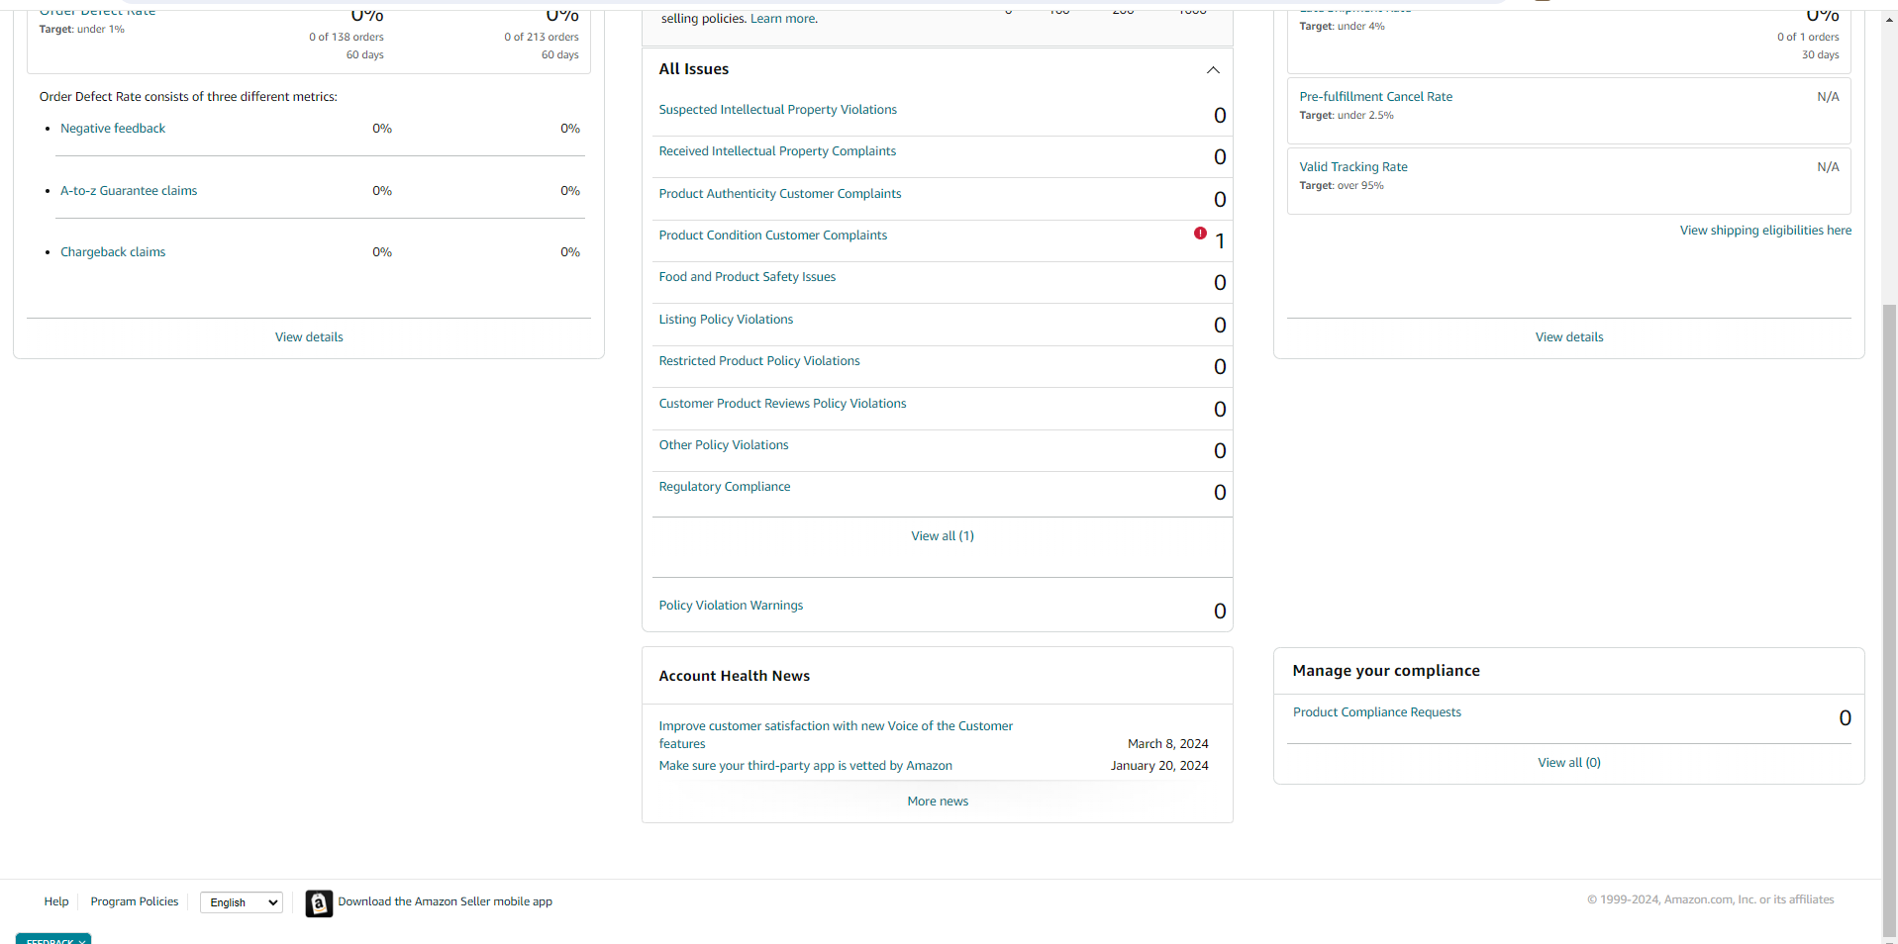
Task: Click View details under Order Defect Rate
Action: pos(309,337)
